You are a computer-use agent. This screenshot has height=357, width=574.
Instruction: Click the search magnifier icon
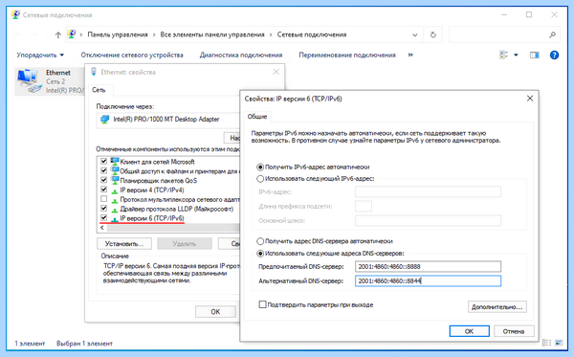[x=552, y=34]
